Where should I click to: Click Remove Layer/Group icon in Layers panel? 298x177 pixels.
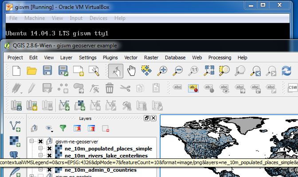106,128
